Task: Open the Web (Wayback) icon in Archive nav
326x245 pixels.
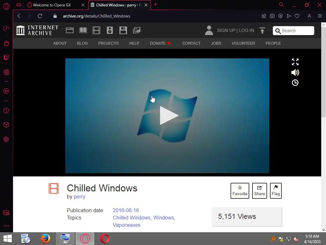Action: (70, 30)
